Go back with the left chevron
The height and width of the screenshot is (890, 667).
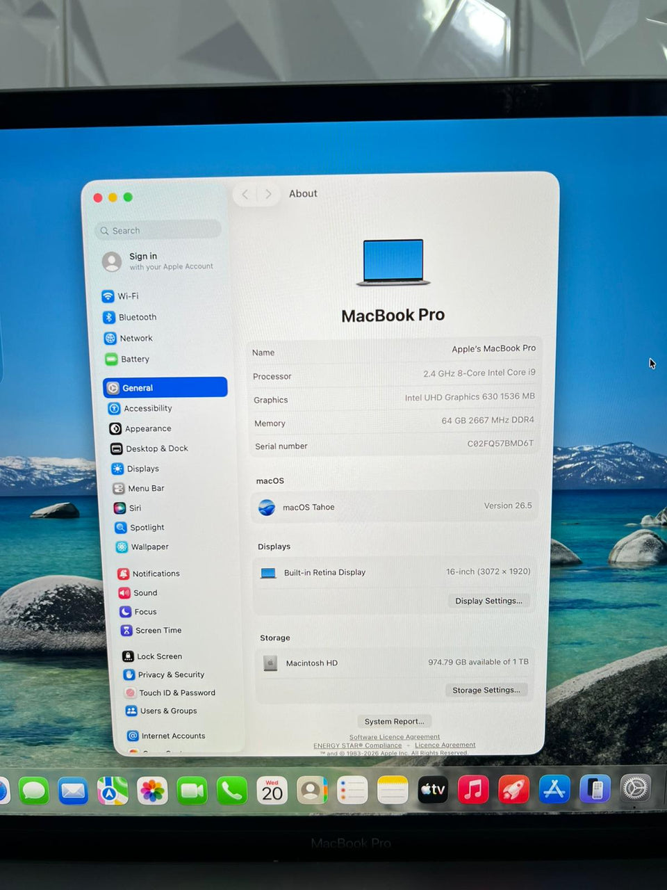click(x=245, y=194)
